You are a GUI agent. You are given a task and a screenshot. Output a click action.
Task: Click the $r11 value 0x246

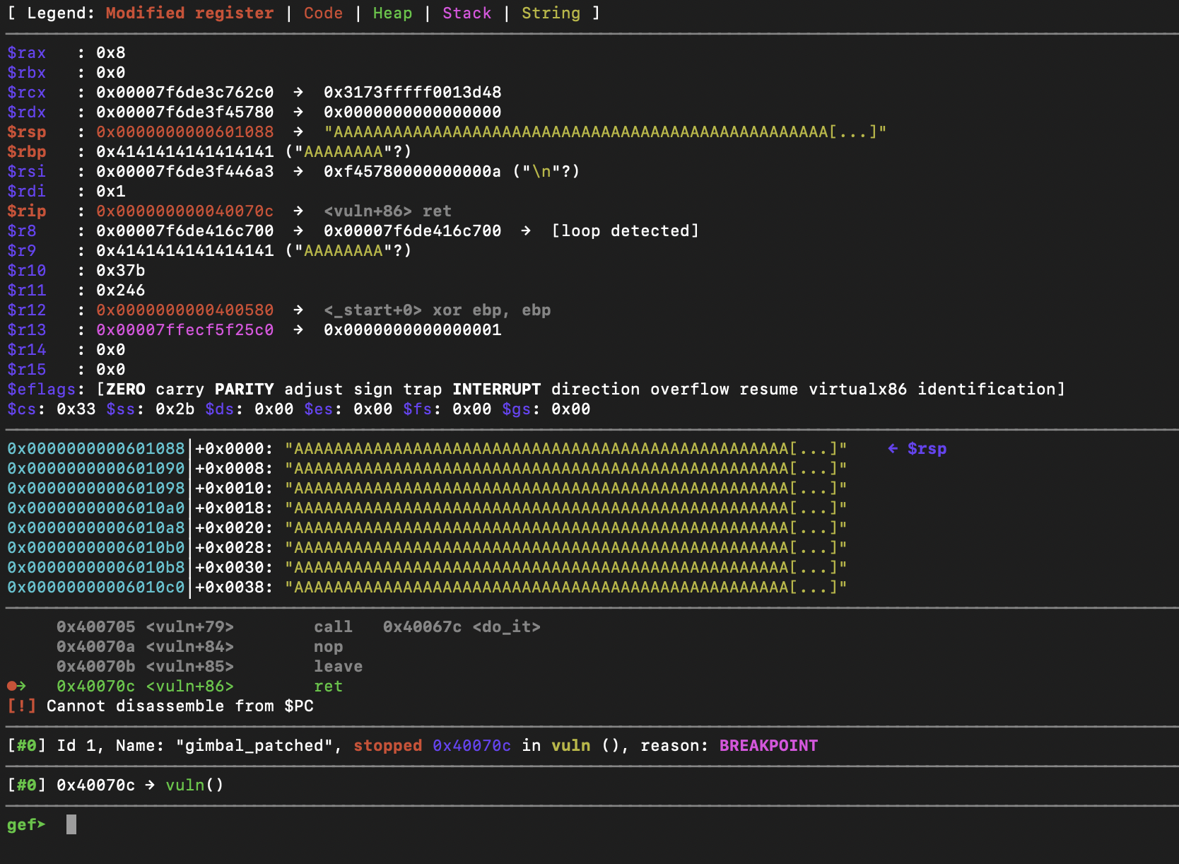click(121, 291)
